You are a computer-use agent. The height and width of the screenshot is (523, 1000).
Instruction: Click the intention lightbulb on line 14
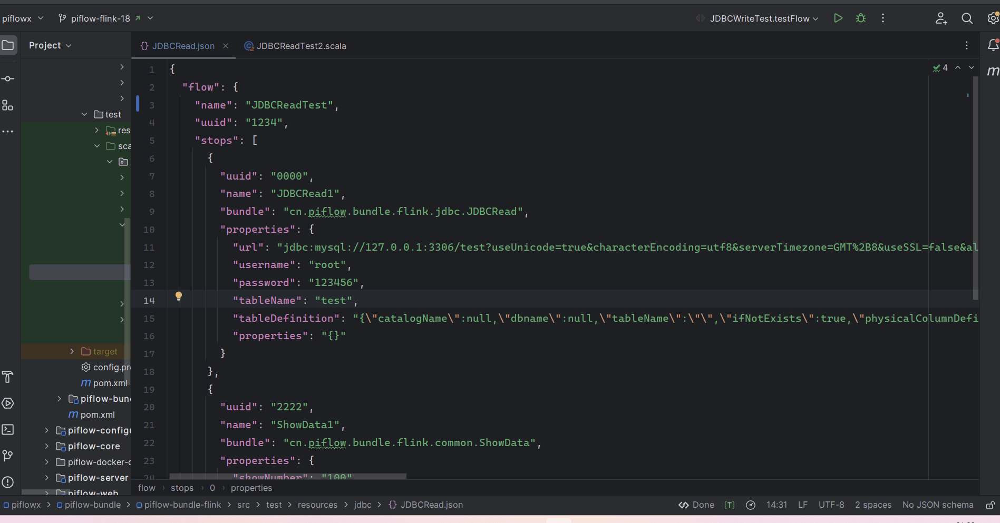(x=179, y=296)
